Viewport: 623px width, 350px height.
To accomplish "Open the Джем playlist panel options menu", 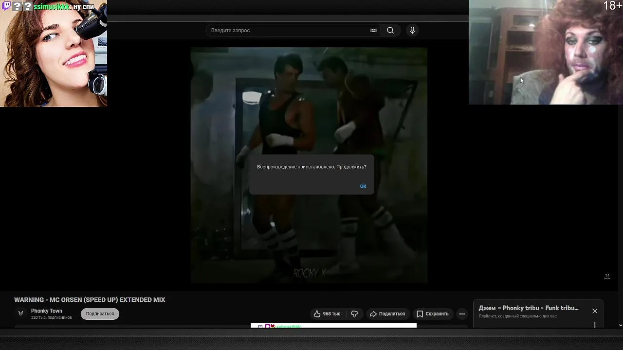I will (595, 325).
